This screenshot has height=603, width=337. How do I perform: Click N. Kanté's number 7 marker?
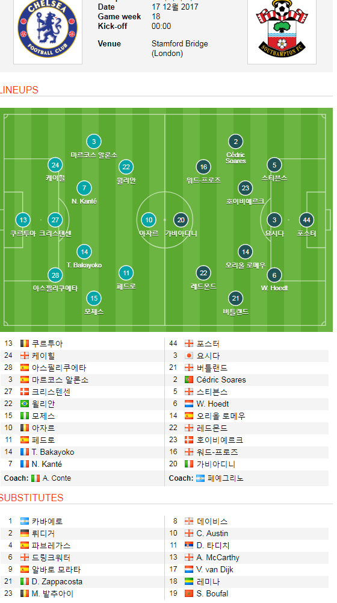(84, 188)
